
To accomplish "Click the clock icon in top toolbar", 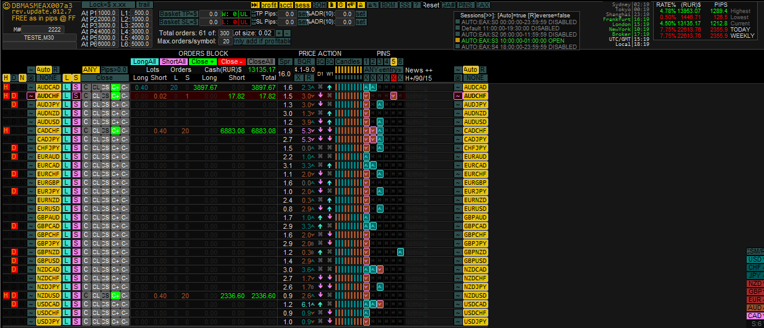I will 341,5.
